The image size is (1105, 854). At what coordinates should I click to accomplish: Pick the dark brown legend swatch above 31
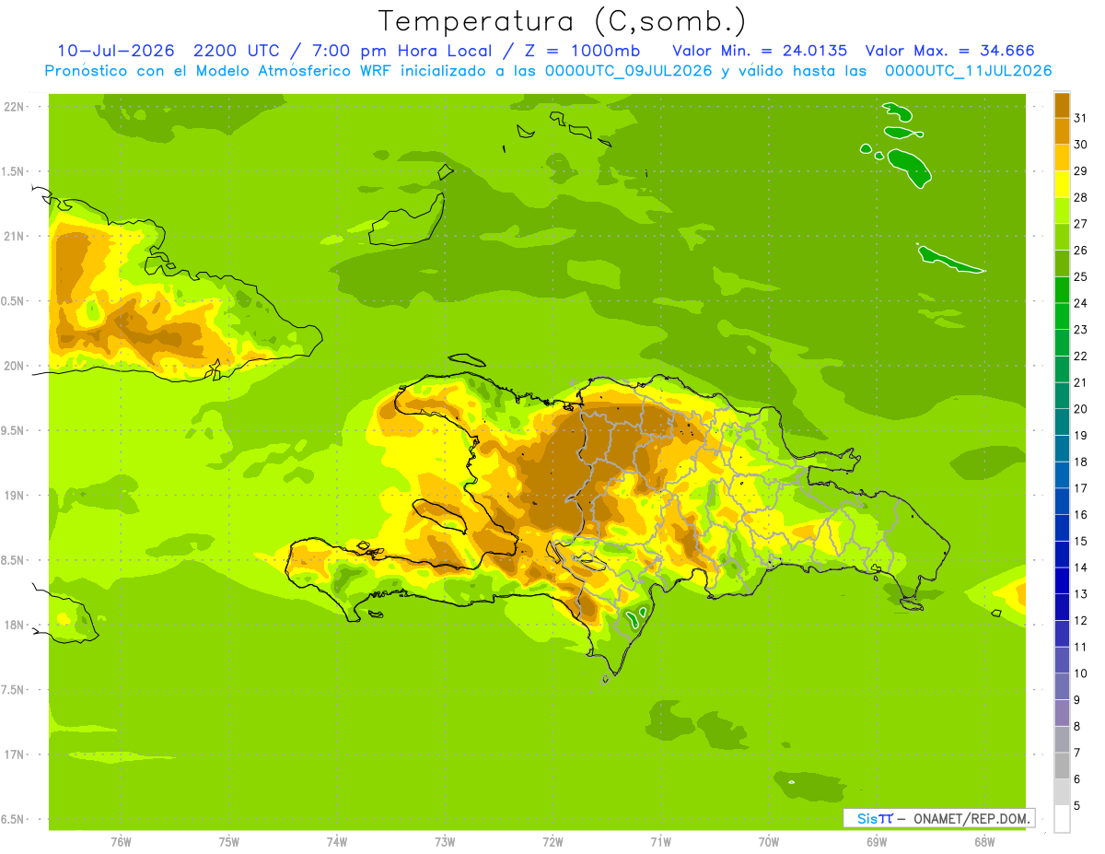point(1062,105)
